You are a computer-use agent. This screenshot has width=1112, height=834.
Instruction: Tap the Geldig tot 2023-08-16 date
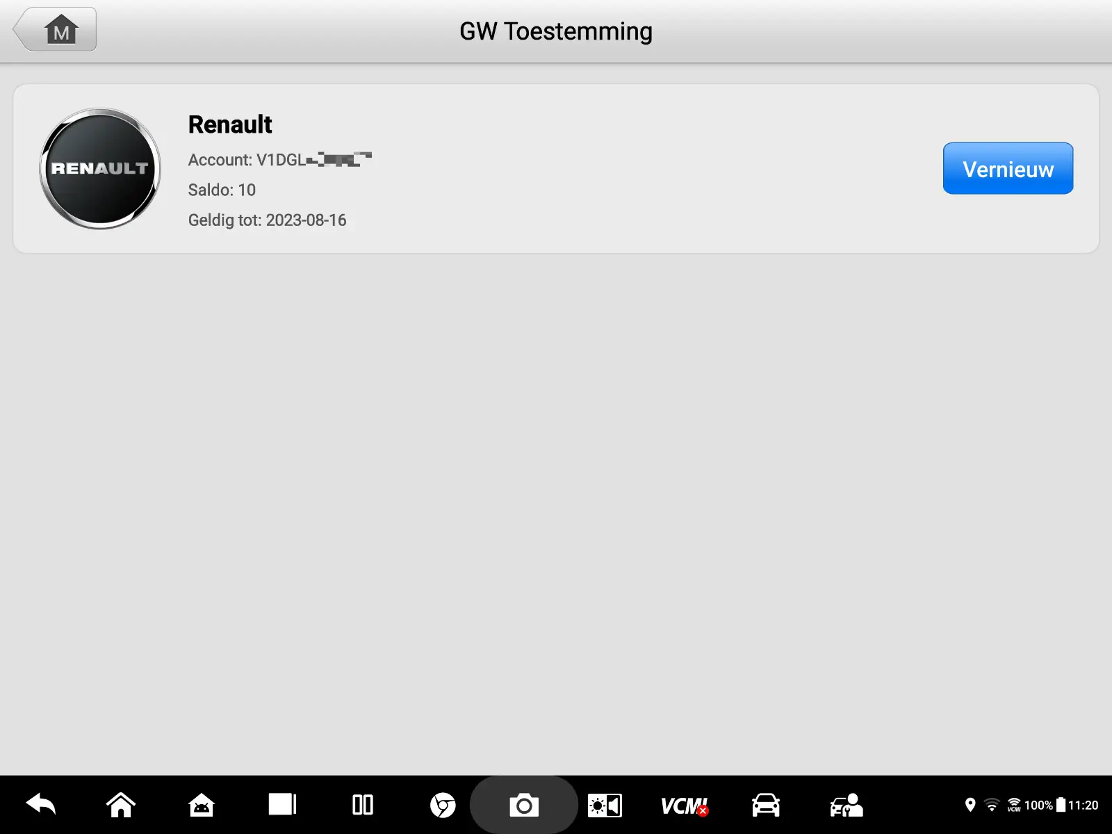(x=268, y=220)
